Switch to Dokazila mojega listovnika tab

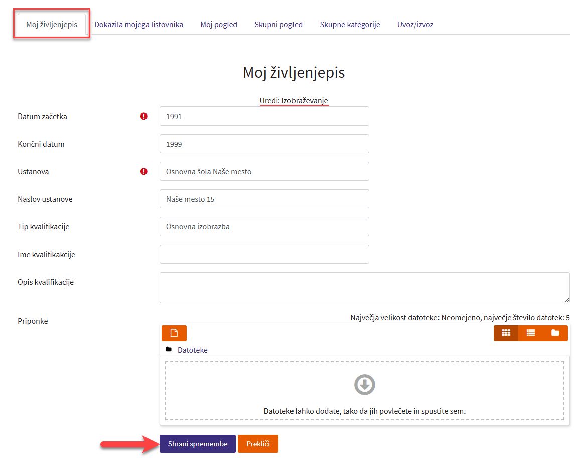point(138,24)
